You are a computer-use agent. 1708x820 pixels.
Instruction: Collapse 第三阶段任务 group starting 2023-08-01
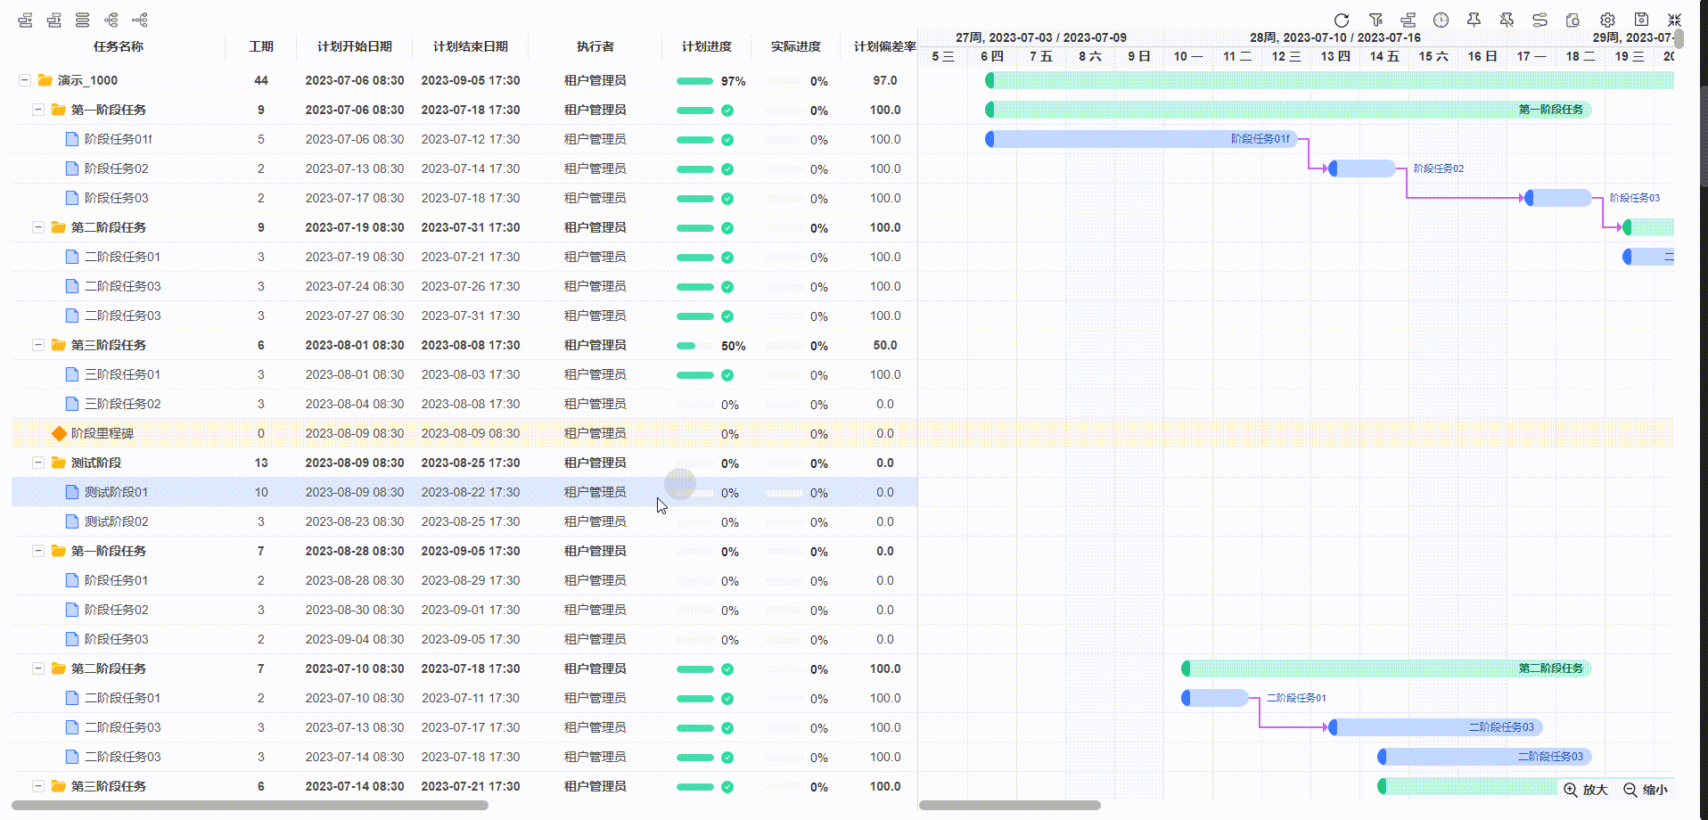38,345
